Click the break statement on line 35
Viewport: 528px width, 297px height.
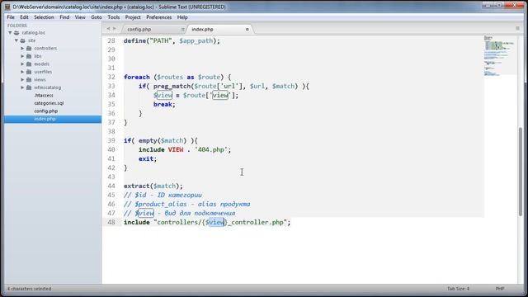pyautogui.click(x=163, y=105)
